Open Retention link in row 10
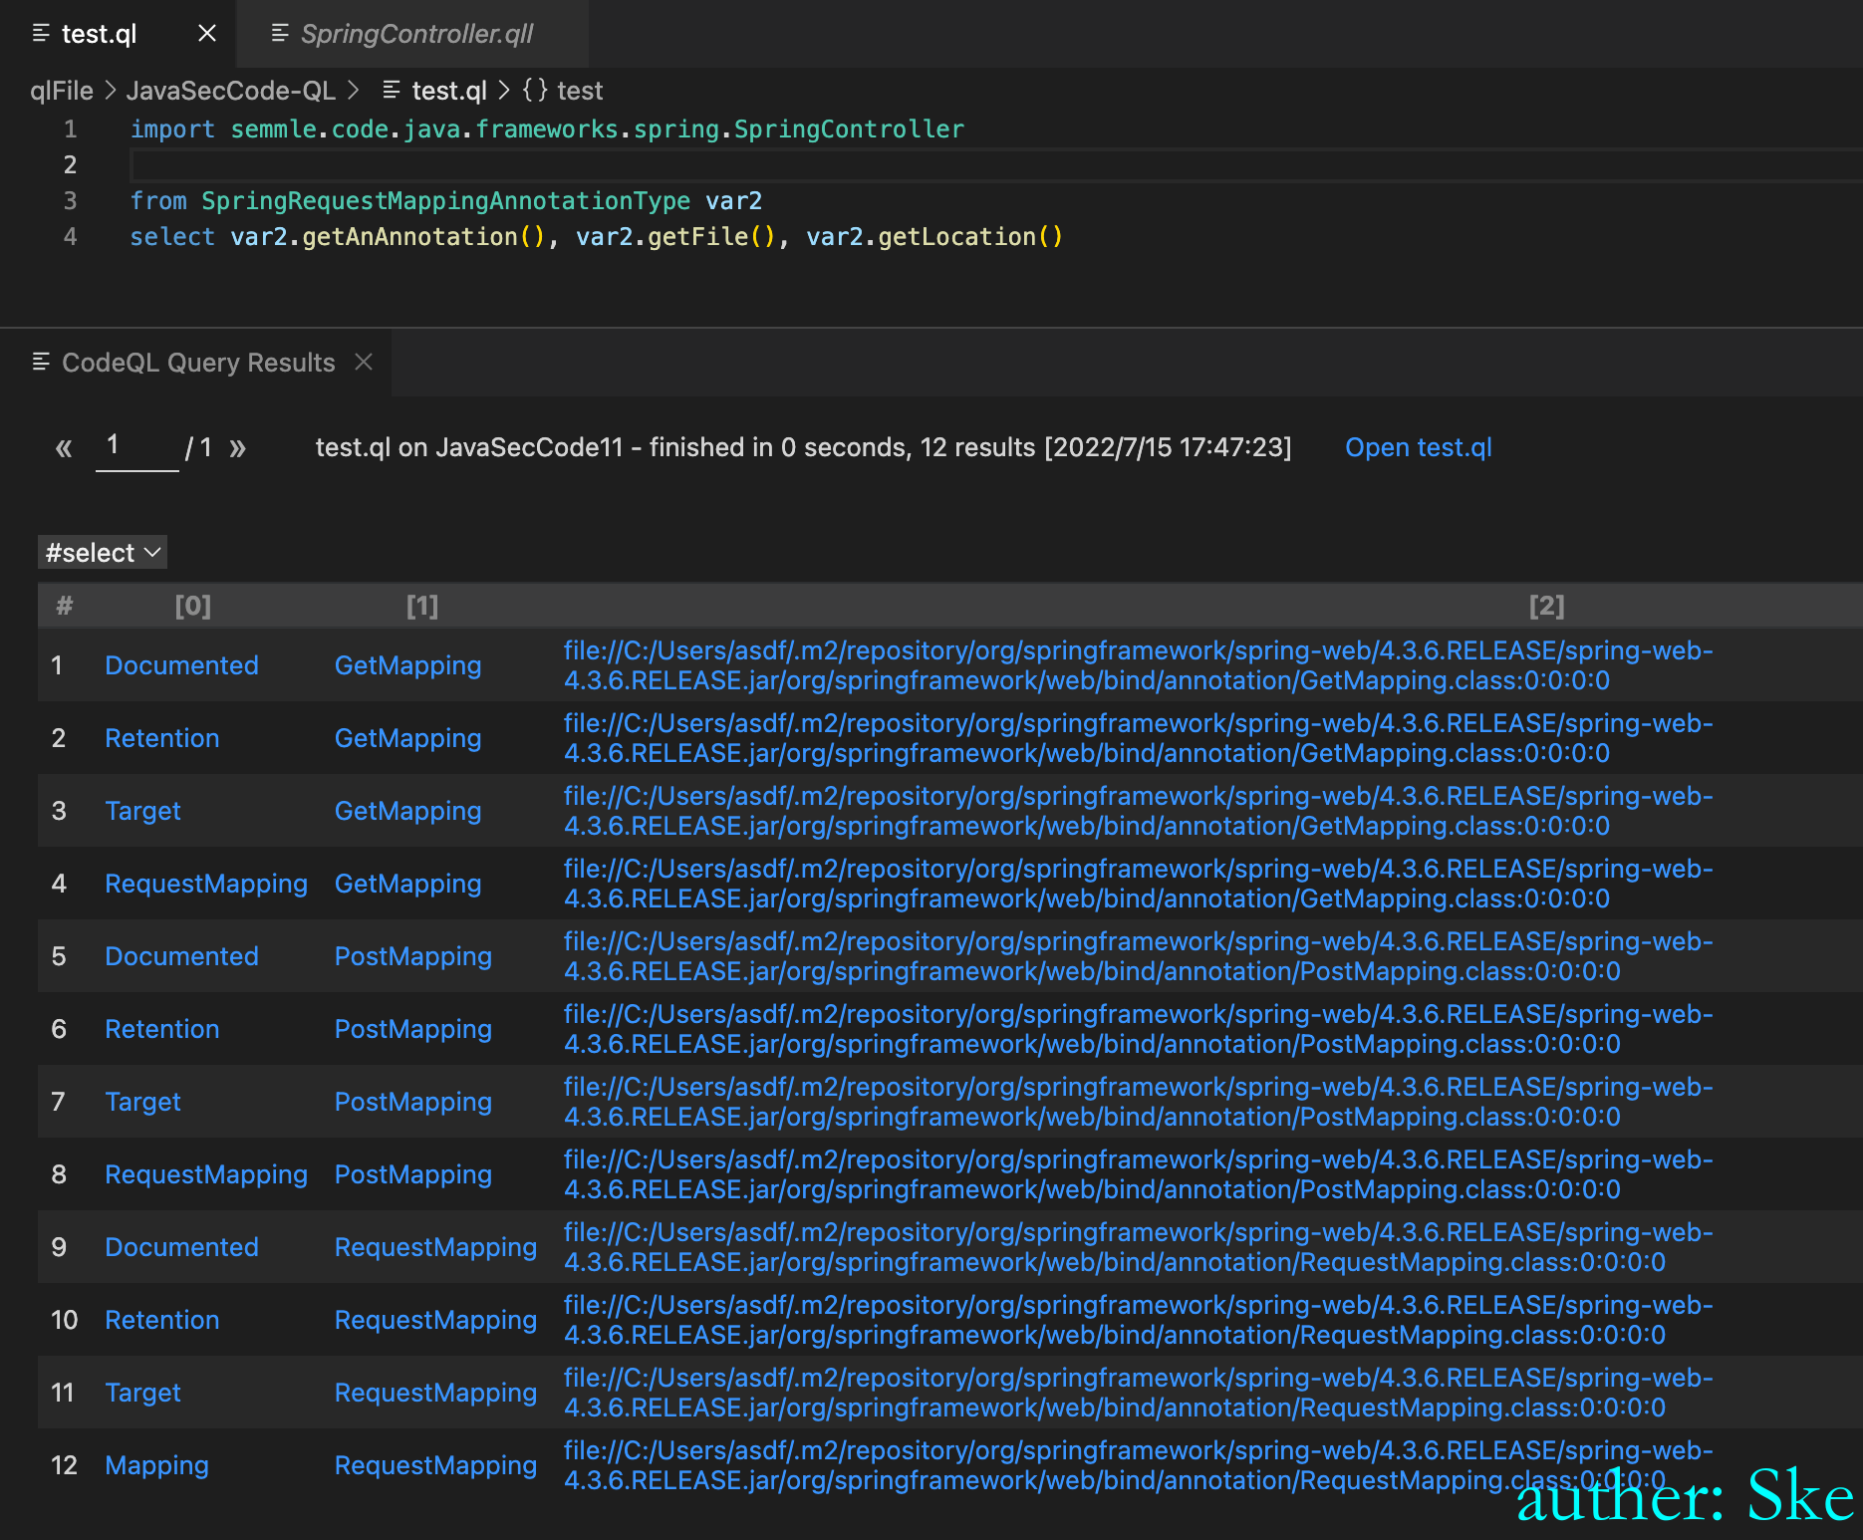Image resolution: width=1863 pixels, height=1540 pixels. 162,1320
